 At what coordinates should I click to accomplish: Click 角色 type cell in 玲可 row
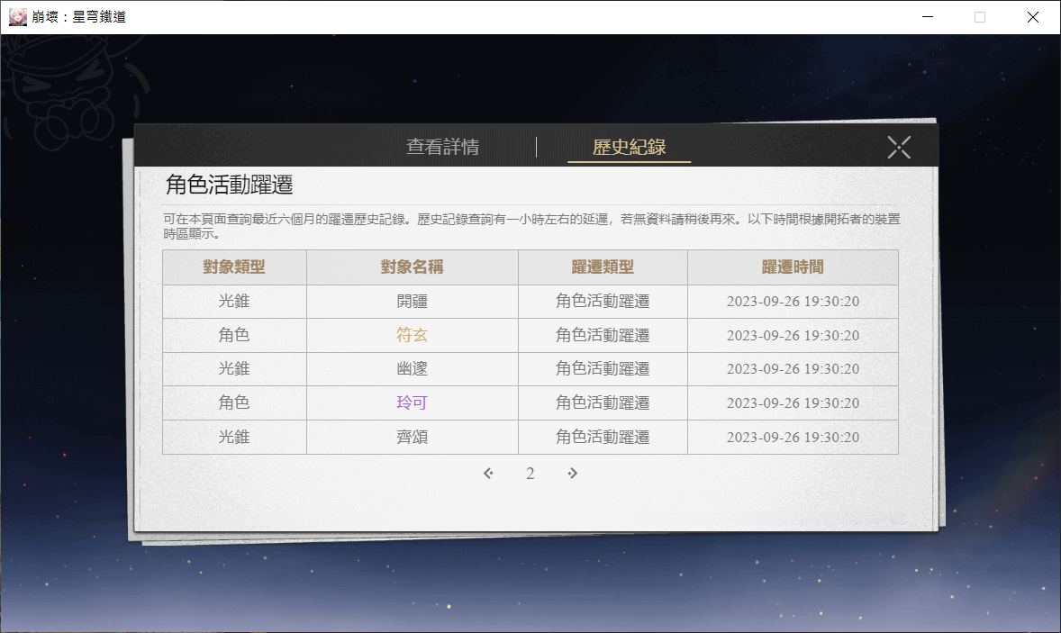[x=234, y=403]
